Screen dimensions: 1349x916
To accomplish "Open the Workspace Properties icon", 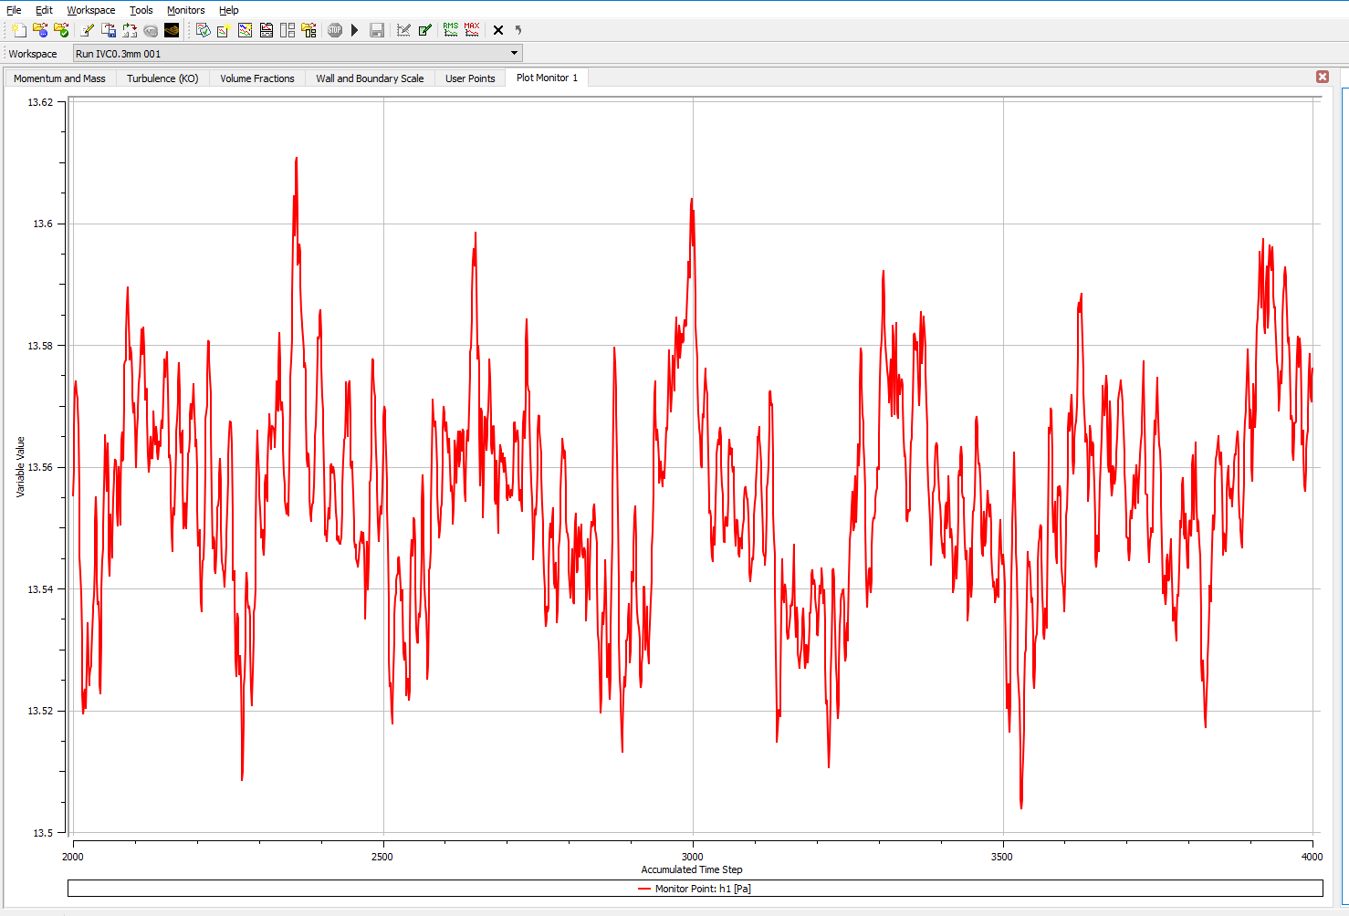I will point(203,30).
